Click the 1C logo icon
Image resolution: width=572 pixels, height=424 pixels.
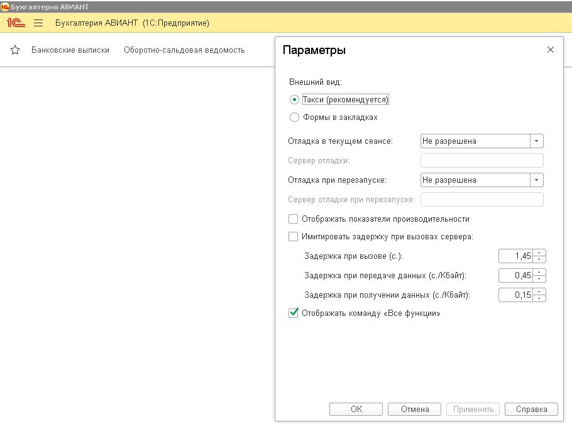pyautogui.click(x=16, y=23)
